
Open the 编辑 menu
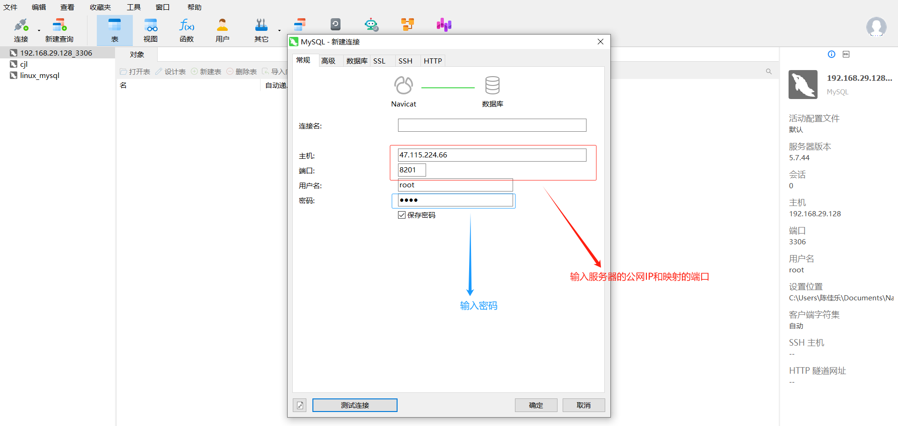click(39, 7)
